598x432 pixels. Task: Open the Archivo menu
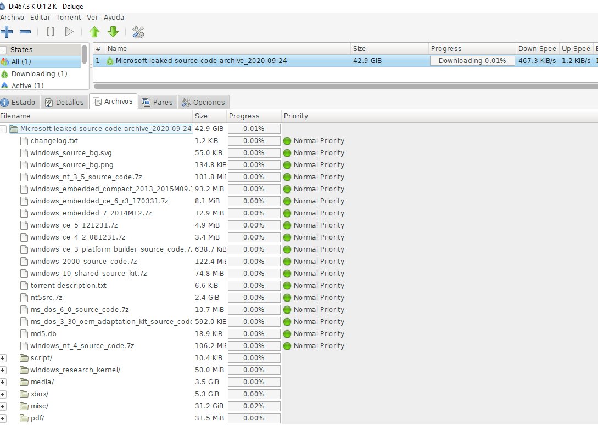coord(12,17)
